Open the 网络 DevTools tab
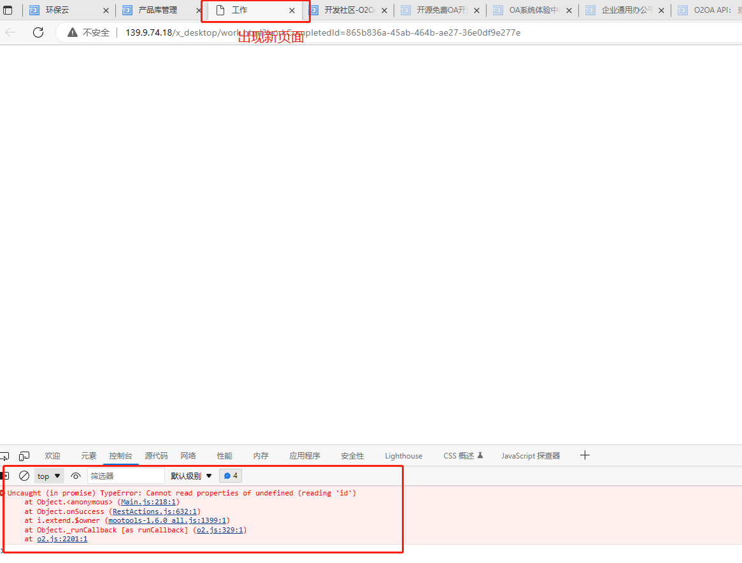742x563 pixels. (189, 455)
